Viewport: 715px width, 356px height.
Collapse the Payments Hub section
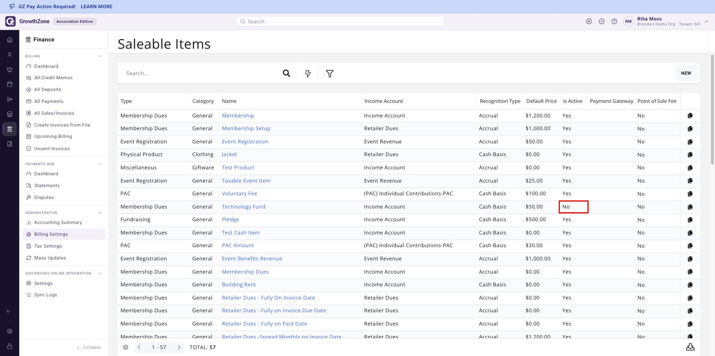tap(100, 164)
